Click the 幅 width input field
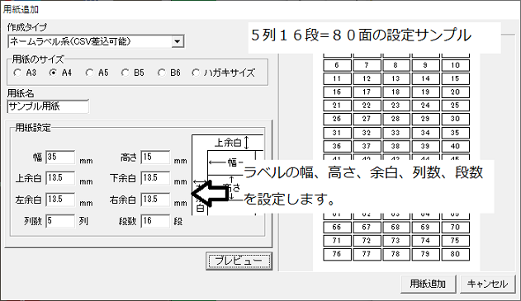521x301 pixels. coord(60,158)
